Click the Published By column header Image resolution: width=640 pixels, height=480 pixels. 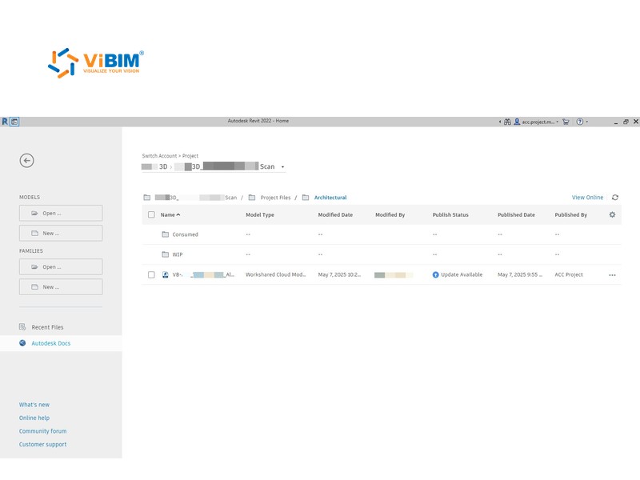tap(571, 214)
